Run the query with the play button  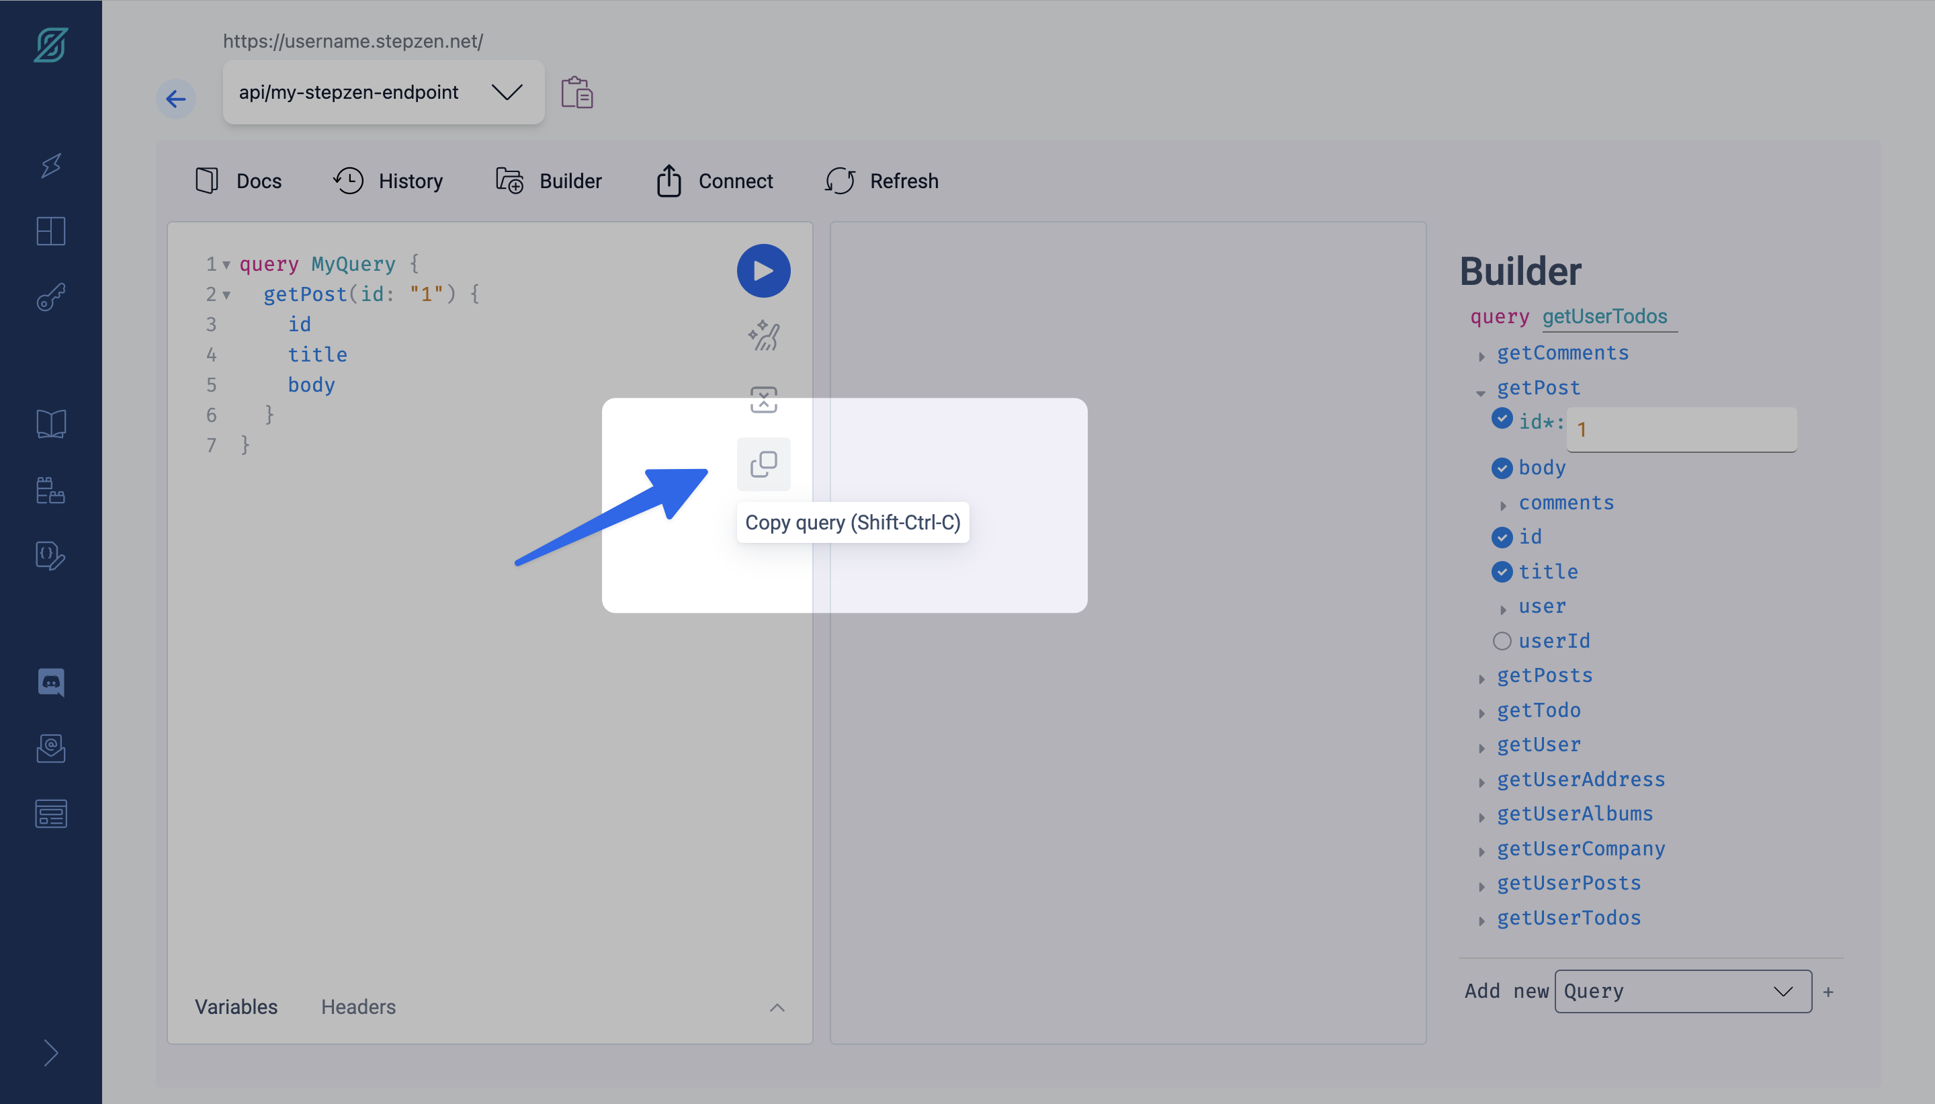tap(763, 271)
